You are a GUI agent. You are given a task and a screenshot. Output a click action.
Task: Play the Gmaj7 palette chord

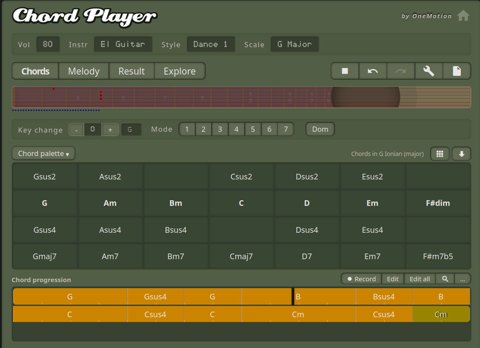pos(45,256)
